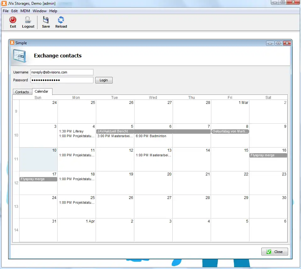This screenshot has height=269, width=301.
Task: Select Flyspray merge event on the 17th
Action: pyautogui.click(x=38, y=179)
